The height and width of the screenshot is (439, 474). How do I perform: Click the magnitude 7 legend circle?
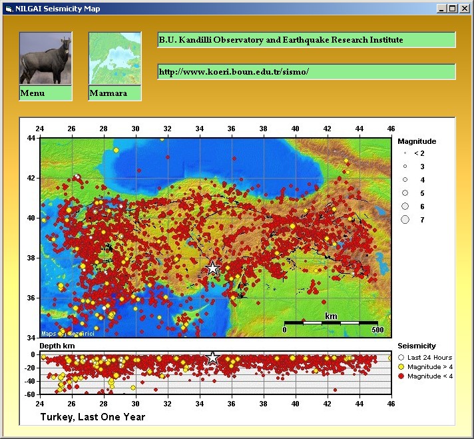(x=405, y=220)
